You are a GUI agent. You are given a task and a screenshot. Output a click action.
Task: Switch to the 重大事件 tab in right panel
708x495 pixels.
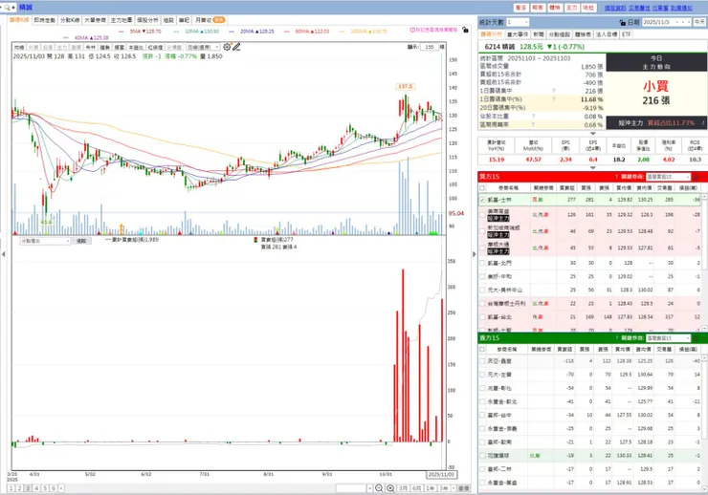tap(518, 34)
